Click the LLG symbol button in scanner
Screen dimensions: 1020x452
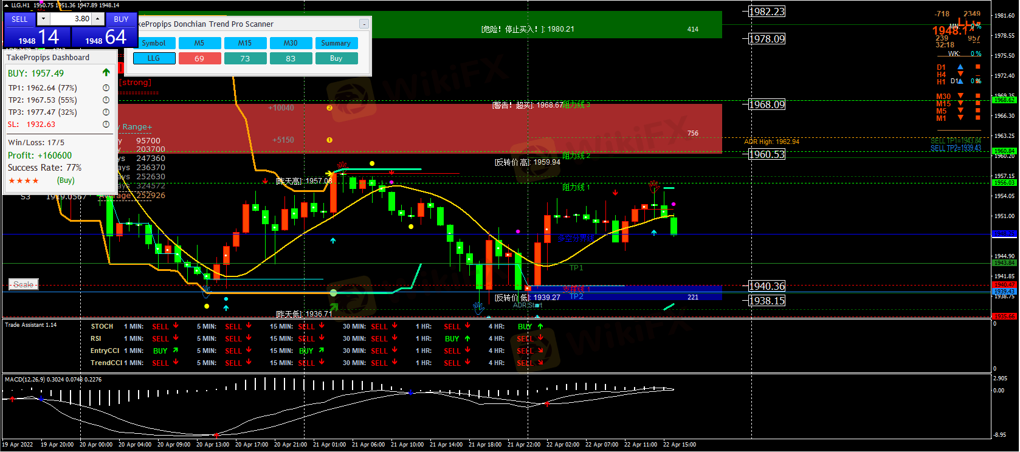click(x=154, y=58)
